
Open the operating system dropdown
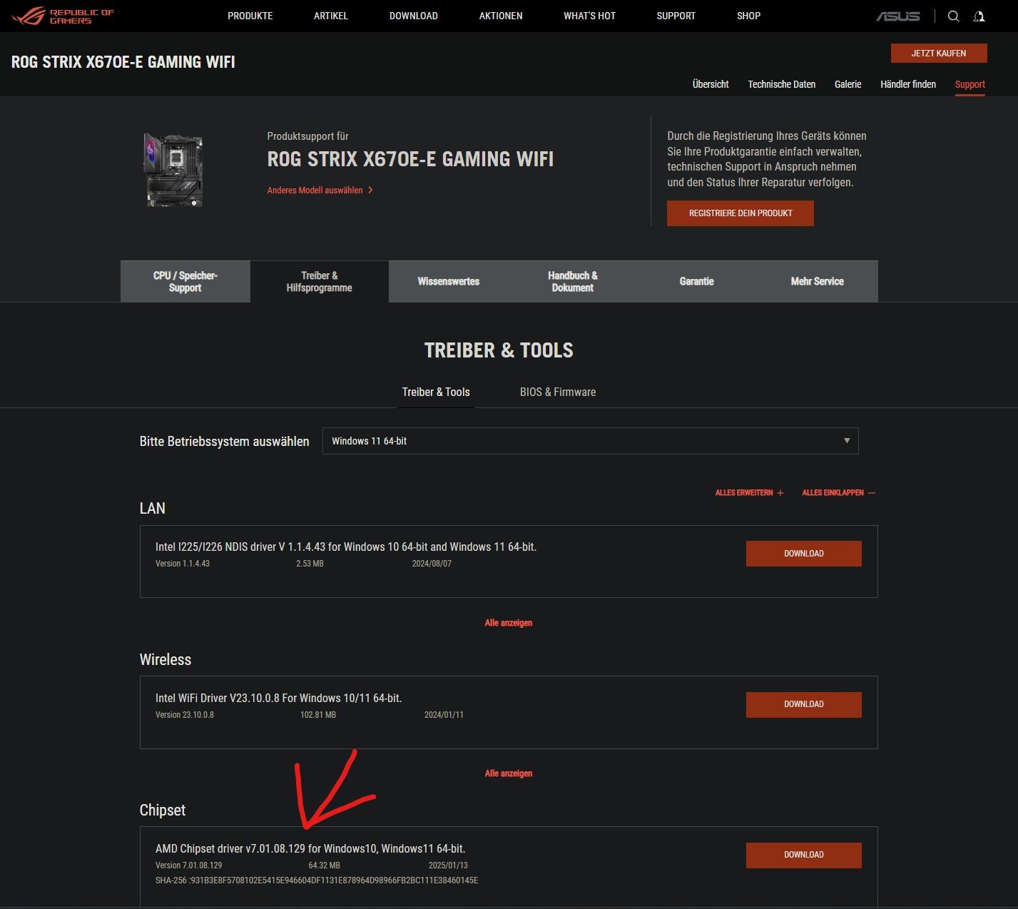click(590, 441)
